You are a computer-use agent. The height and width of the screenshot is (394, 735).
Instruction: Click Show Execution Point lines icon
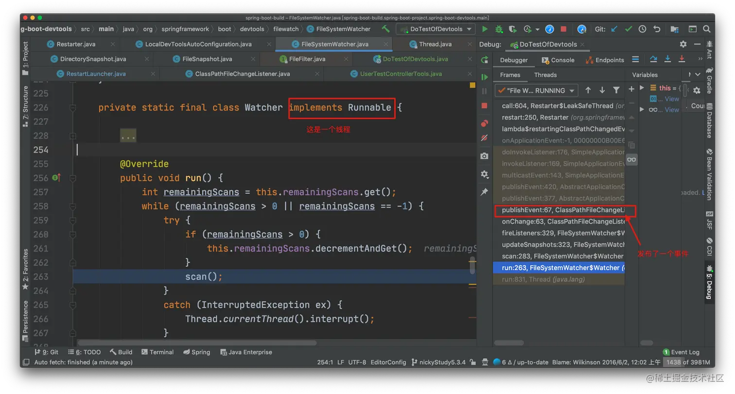635,59
